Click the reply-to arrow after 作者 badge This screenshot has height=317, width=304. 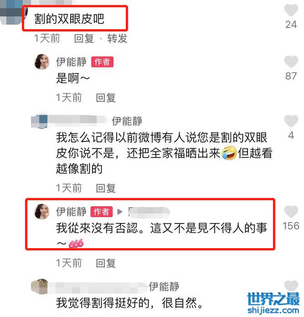pos(120,212)
